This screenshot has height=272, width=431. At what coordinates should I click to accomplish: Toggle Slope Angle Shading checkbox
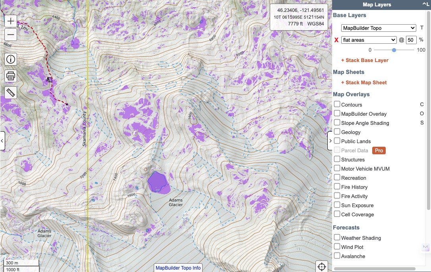click(337, 122)
